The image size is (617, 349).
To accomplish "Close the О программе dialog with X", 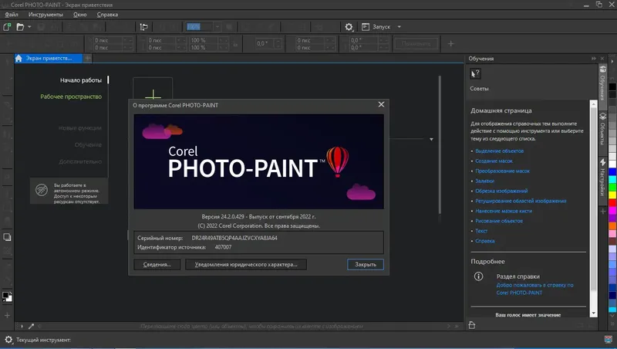I will click(x=380, y=104).
